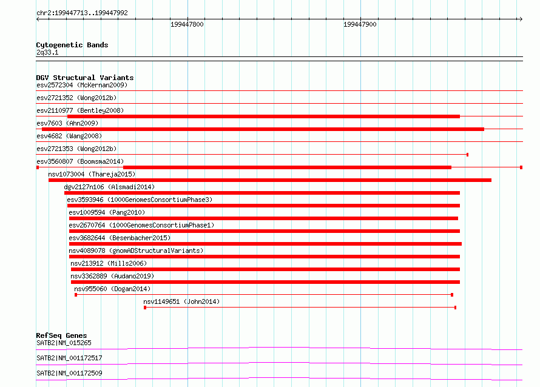Screen dimensions: 540x387
Task: Click the magenta SATB2|NM_001172517 gene line
Action: [279, 363]
